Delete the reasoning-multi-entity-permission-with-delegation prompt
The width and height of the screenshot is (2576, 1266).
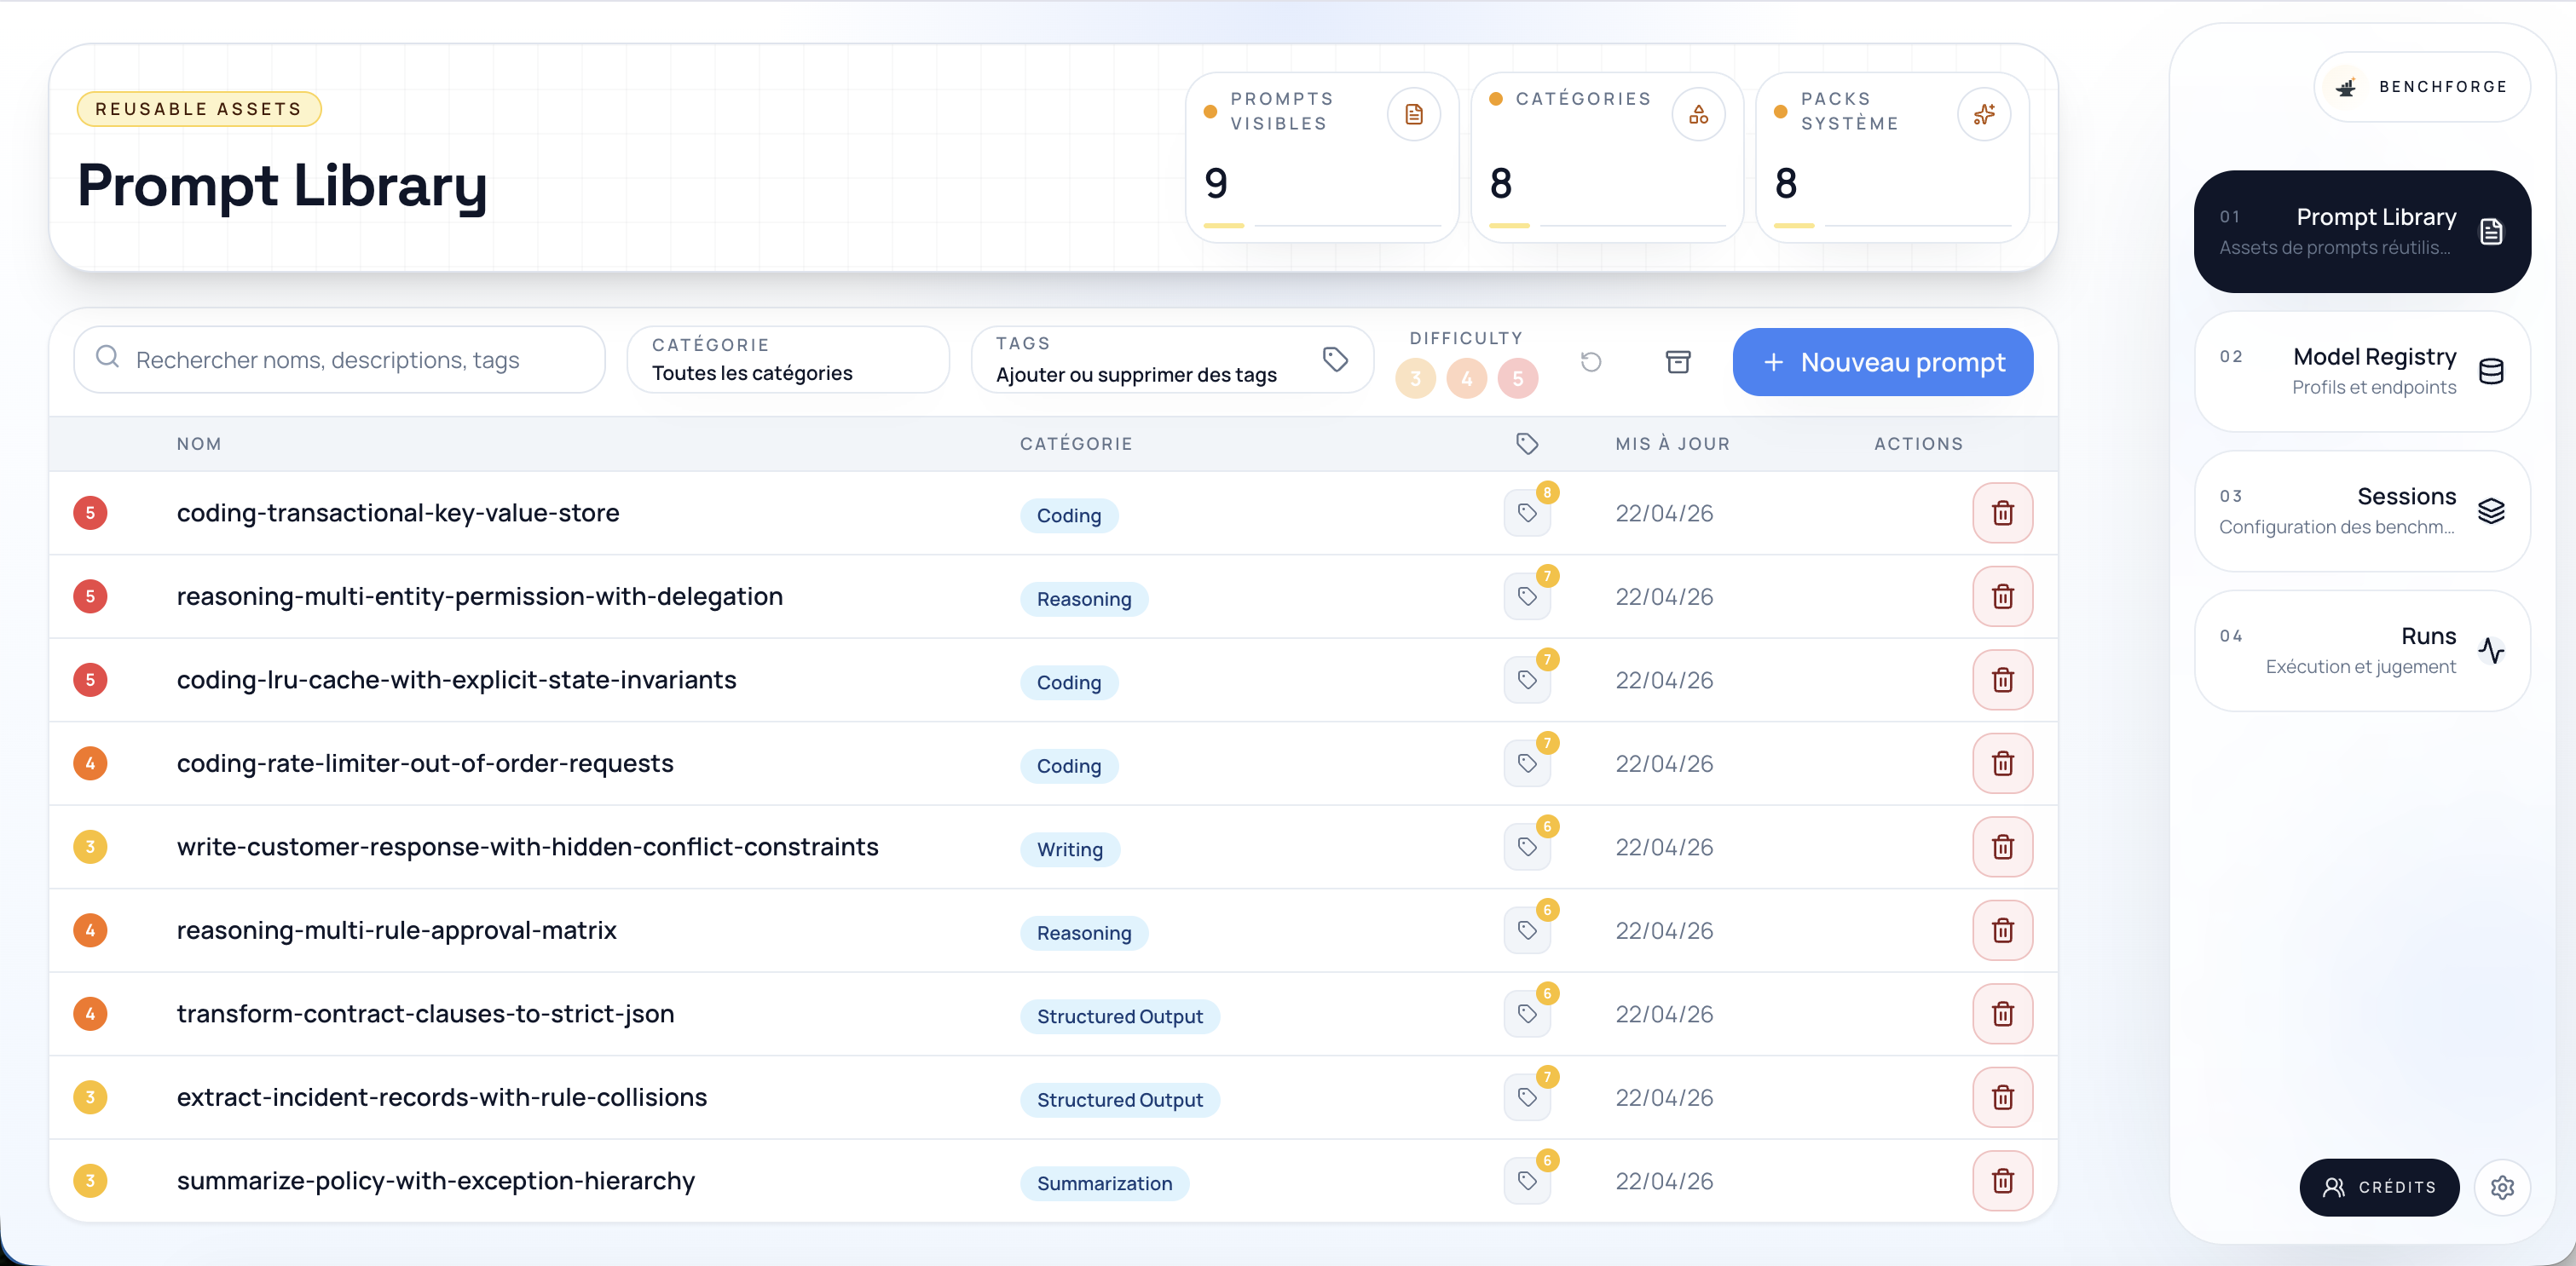click(x=2002, y=596)
